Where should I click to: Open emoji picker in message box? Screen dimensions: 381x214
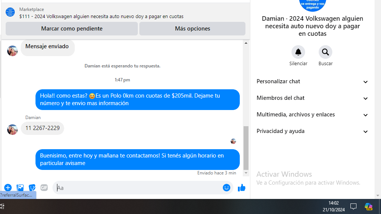click(226, 188)
